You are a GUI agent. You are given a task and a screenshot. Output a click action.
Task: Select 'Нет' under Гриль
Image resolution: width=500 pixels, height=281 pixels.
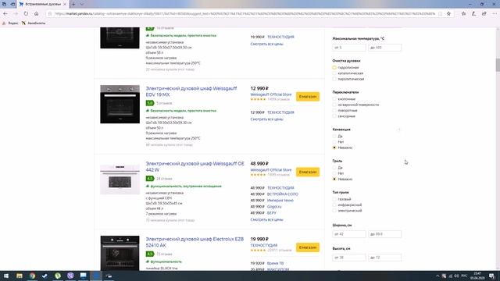(x=334, y=173)
